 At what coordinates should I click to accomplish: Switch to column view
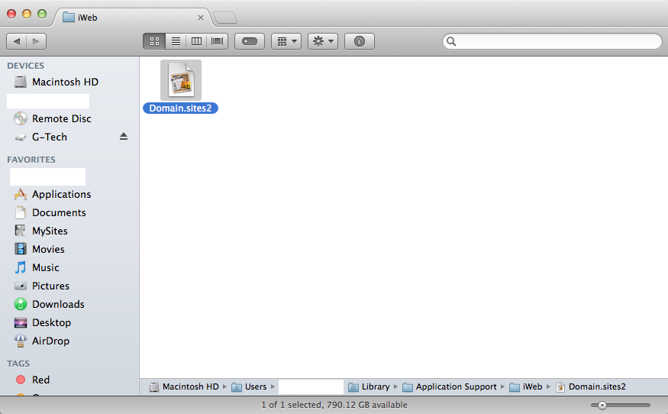(x=196, y=41)
